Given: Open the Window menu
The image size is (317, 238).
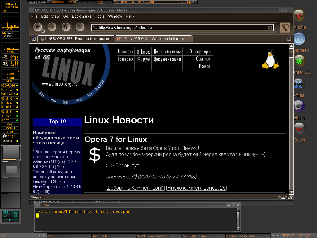Looking at the screenshot, I should tap(115, 16).
